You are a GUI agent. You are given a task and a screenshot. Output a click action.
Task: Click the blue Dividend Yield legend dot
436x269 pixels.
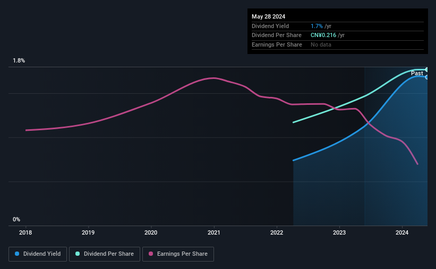(x=17, y=254)
